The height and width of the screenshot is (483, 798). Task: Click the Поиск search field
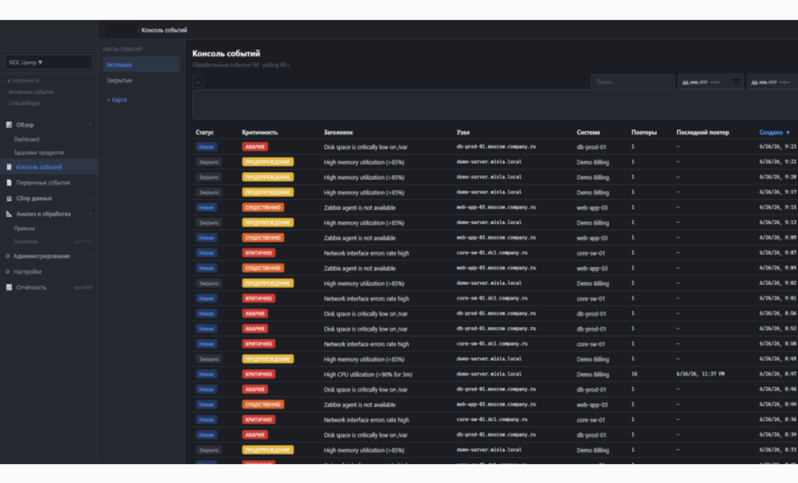(632, 82)
